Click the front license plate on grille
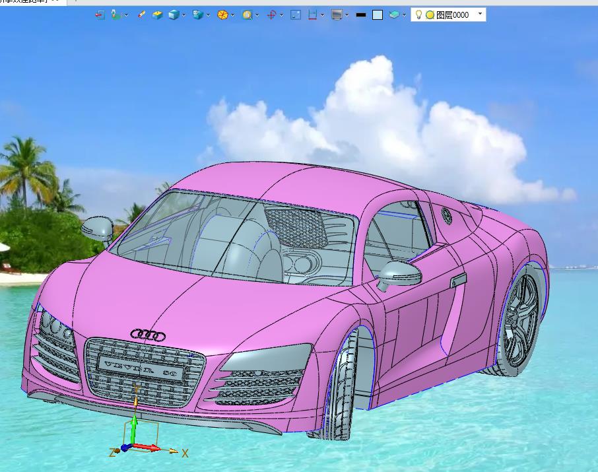 click(141, 368)
